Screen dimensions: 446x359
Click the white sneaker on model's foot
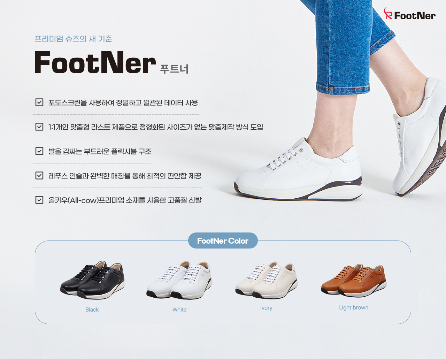298,168
